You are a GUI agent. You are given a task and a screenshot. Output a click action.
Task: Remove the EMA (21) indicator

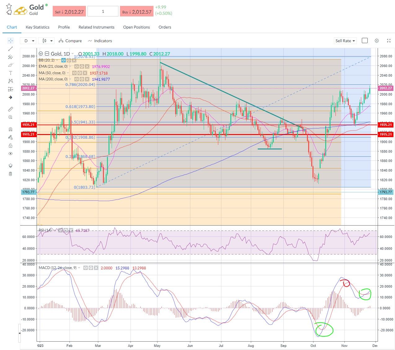tap(87, 66)
